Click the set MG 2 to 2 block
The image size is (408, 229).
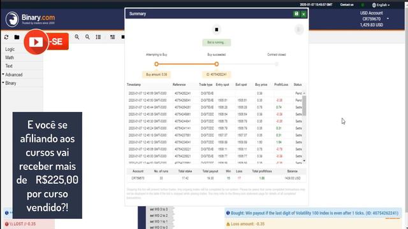pyautogui.click(x=159, y=216)
